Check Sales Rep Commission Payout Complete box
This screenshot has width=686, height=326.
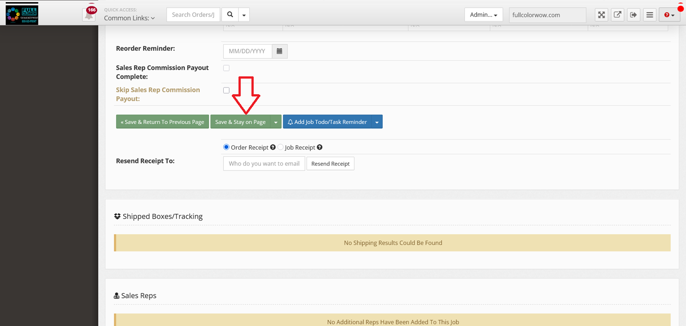[x=226, y=68]
